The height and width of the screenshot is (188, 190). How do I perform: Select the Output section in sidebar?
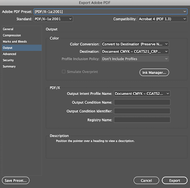22,47
